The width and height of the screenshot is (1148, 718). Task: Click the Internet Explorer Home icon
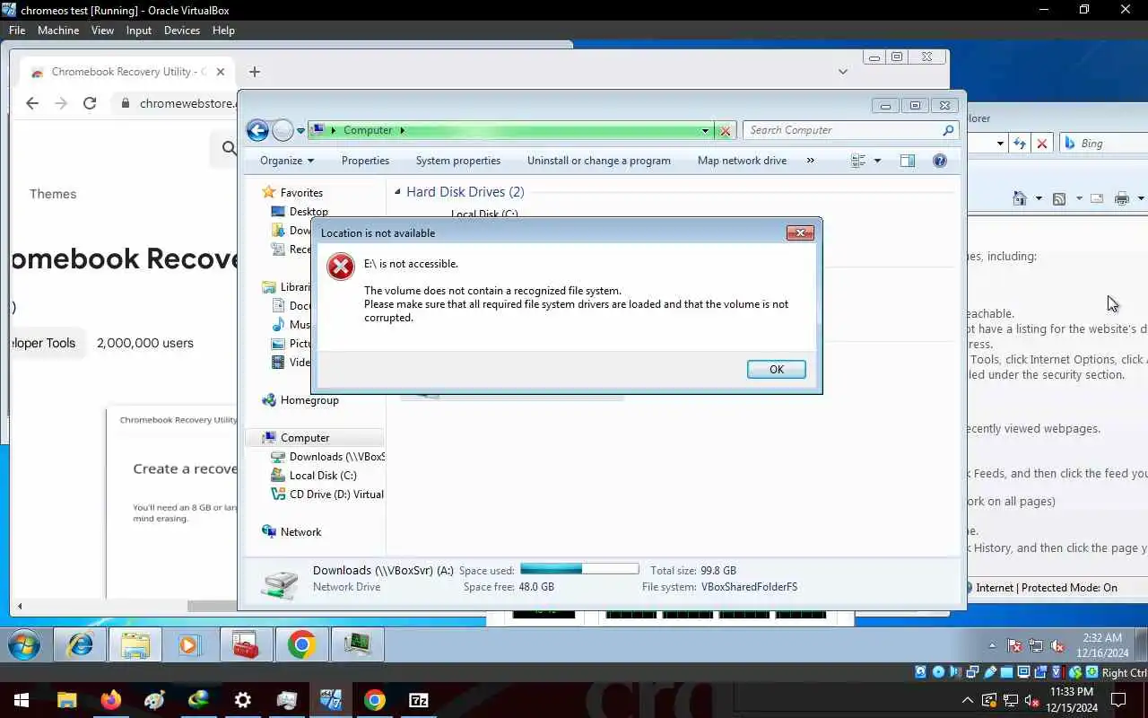pos(1020,198)
